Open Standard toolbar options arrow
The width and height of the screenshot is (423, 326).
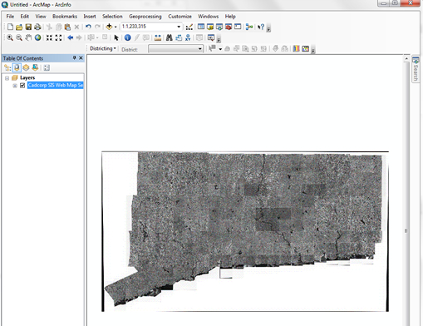pos(268,28)
